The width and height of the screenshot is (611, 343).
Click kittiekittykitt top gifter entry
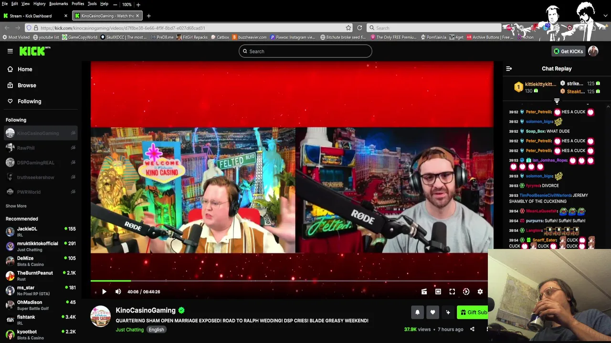(x=535, y=87)
